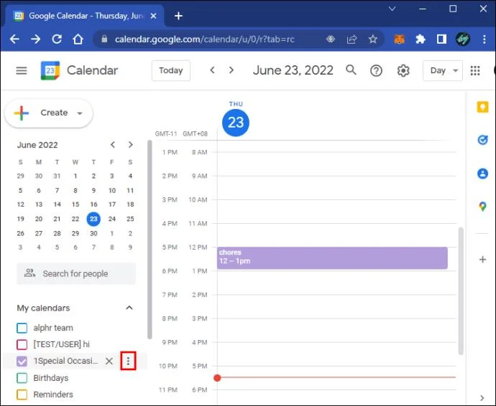The height and width of the screenshot is (406, 496).
Task: Toggle the browser side panel icon
Action: [441, 39]
